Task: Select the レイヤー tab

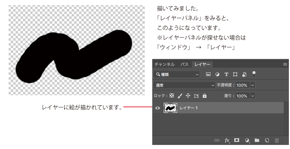Action: [x=202, y=64]
